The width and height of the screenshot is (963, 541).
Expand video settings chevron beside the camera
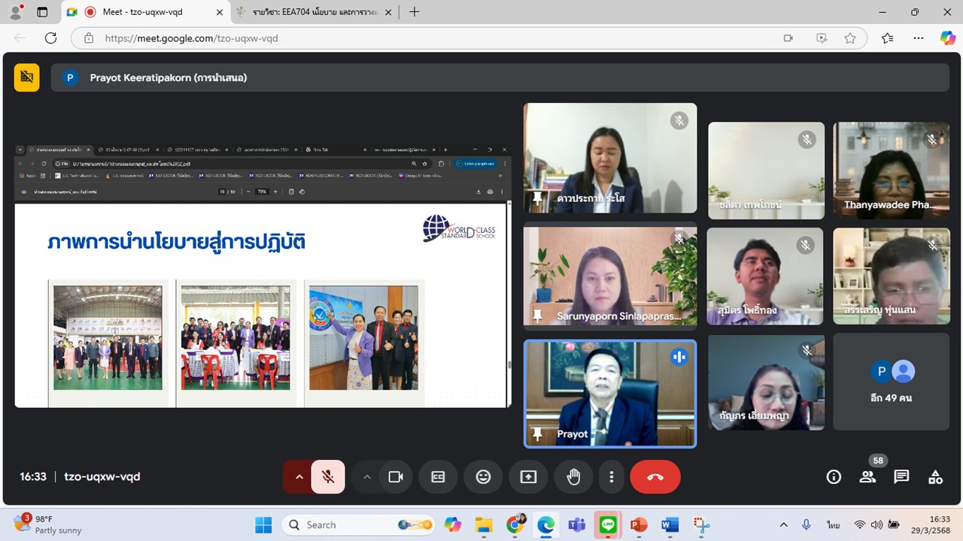tap(367, 476)
